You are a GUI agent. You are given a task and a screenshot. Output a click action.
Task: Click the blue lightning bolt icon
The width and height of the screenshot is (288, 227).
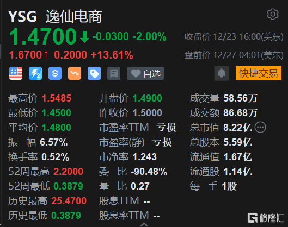(x=35, y=73)
